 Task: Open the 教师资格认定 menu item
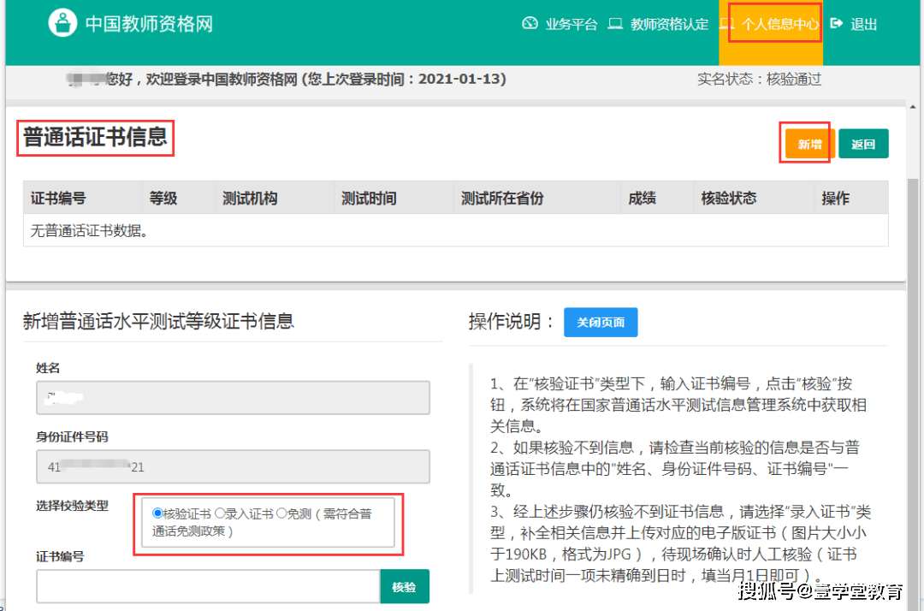pos(669,24)
